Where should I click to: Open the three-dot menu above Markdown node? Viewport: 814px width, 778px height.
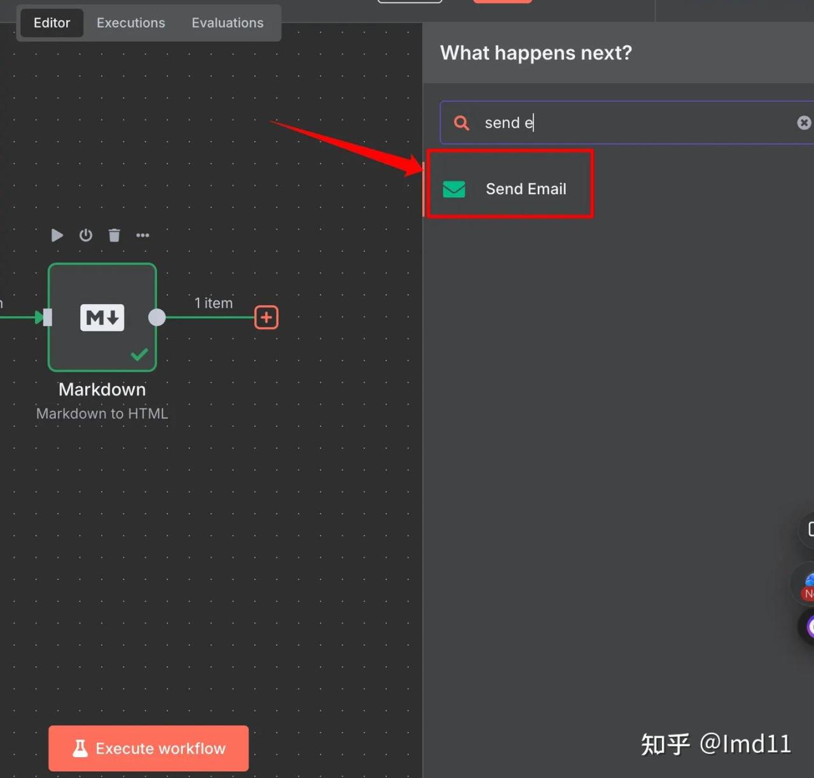(x=142, y=235)
